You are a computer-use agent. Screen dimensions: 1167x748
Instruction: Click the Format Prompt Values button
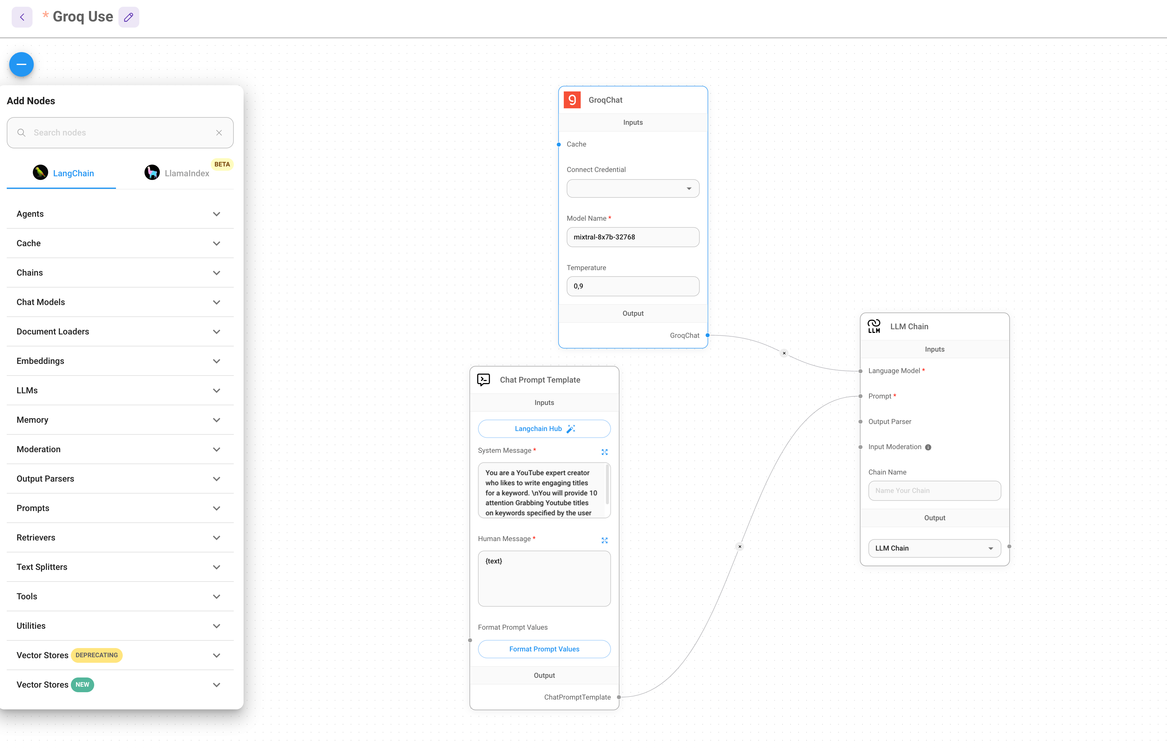pyautogui.click(x=544, y=649)
